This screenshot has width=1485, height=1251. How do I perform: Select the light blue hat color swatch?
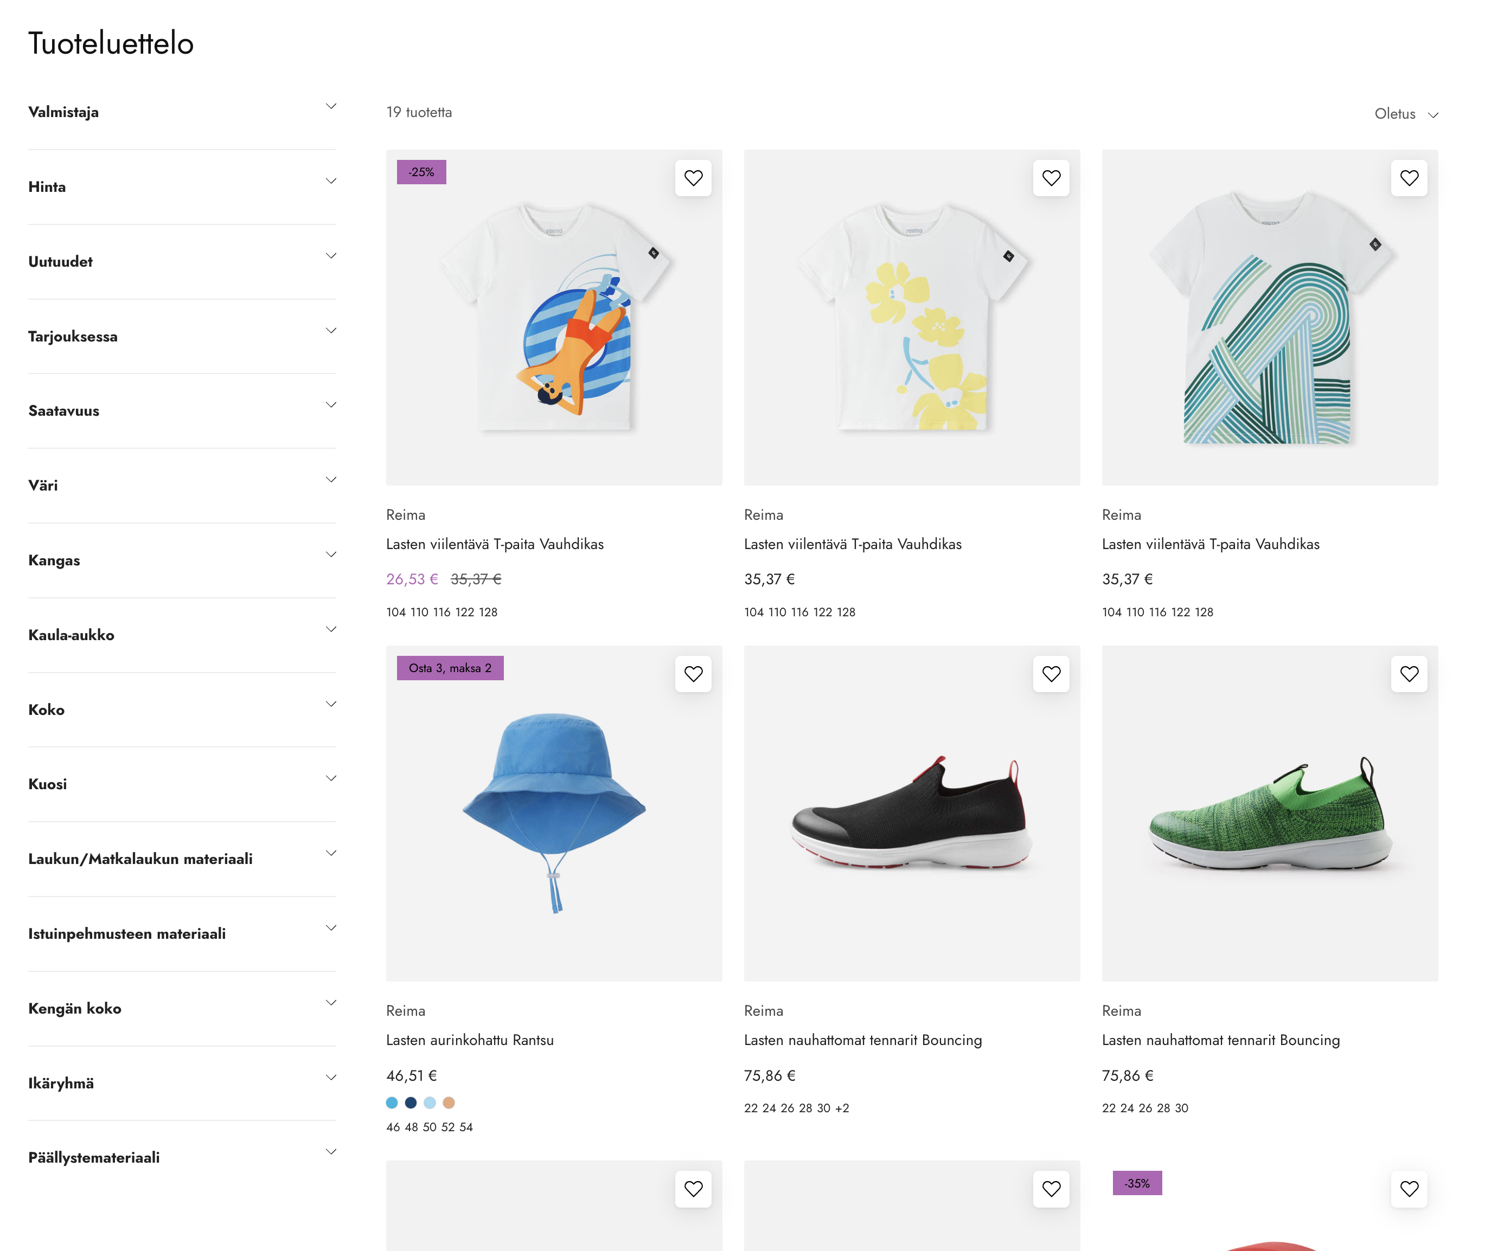pyautogui.click(x=392, y=1103)
